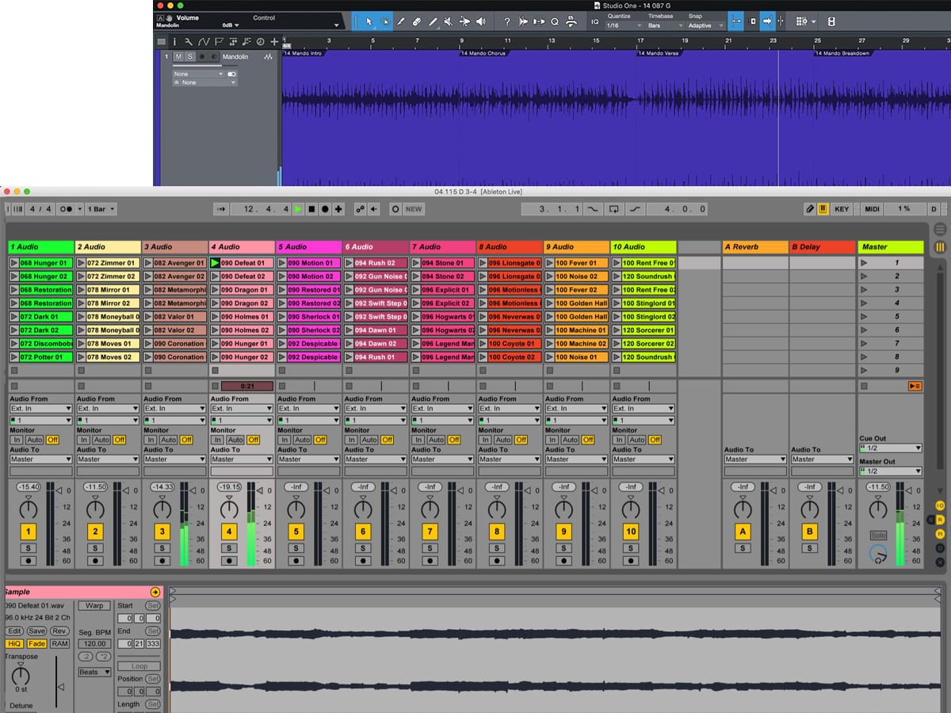
Task: Open the Quantize 1/16 dropdown
Action: [x=623, y=25]
